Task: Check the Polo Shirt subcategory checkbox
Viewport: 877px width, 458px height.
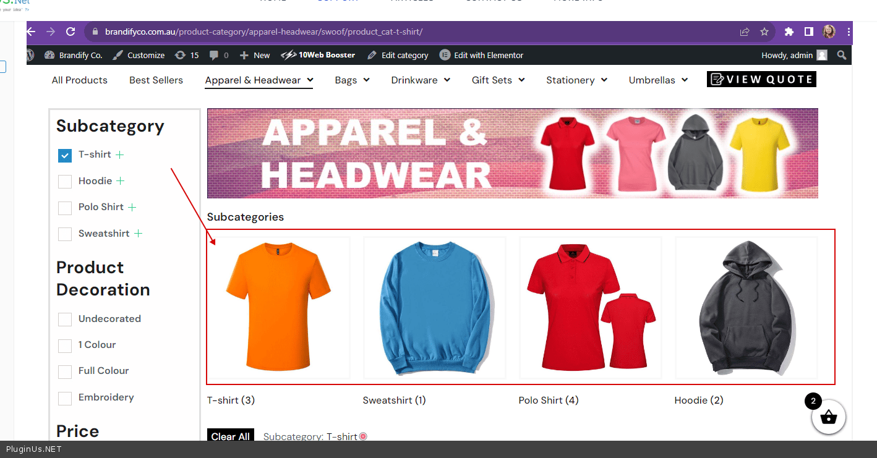Action: [65, 208]
